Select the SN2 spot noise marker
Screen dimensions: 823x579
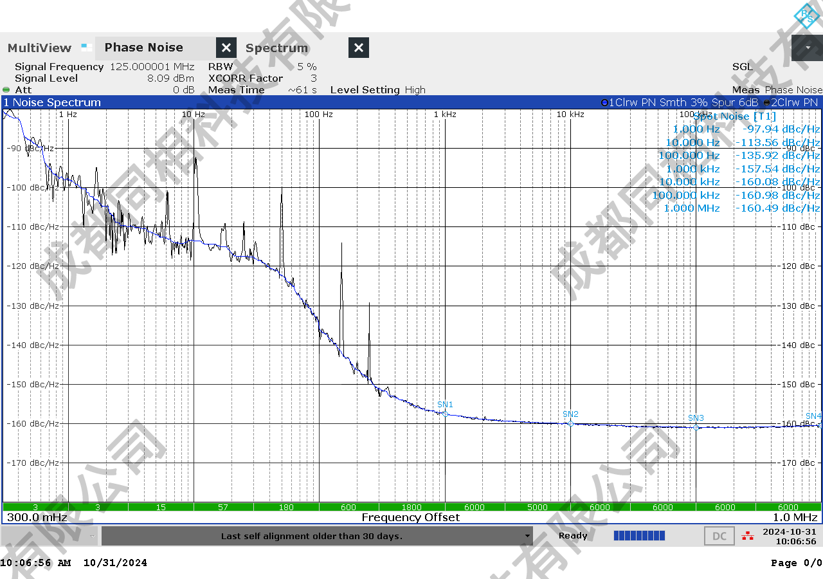coord(570,423)
